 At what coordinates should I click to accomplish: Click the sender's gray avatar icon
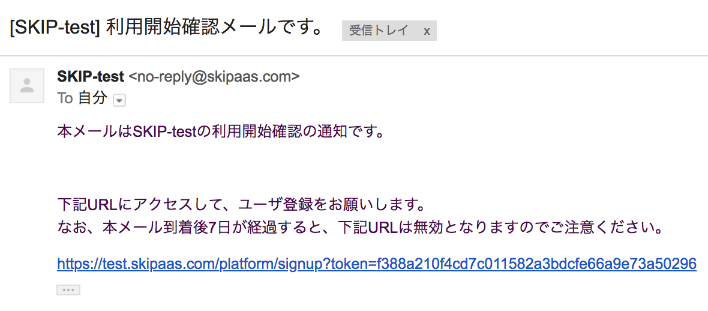[x=27, y=86]
